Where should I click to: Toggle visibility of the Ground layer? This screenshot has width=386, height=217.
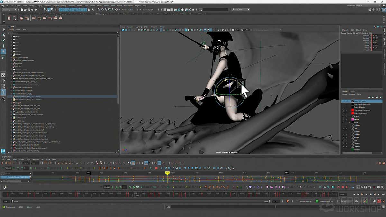point(344,149)
